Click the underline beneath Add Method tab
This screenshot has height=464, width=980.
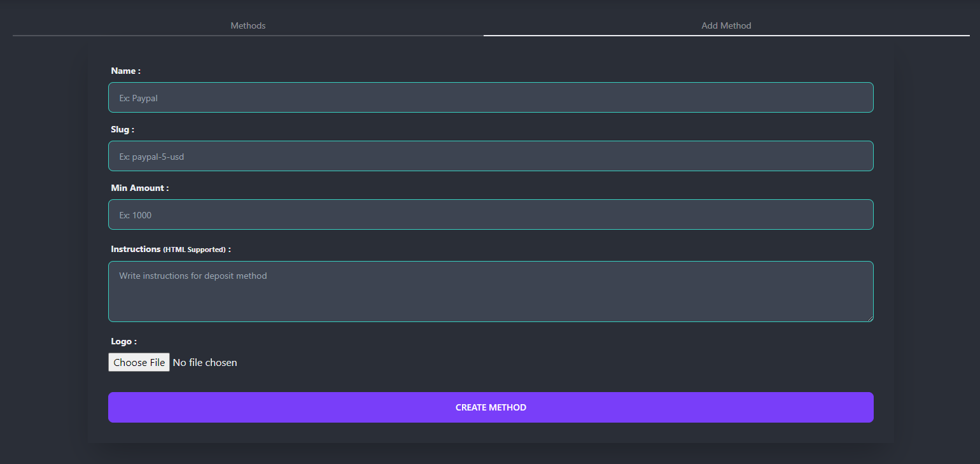(x=725, y=36)
